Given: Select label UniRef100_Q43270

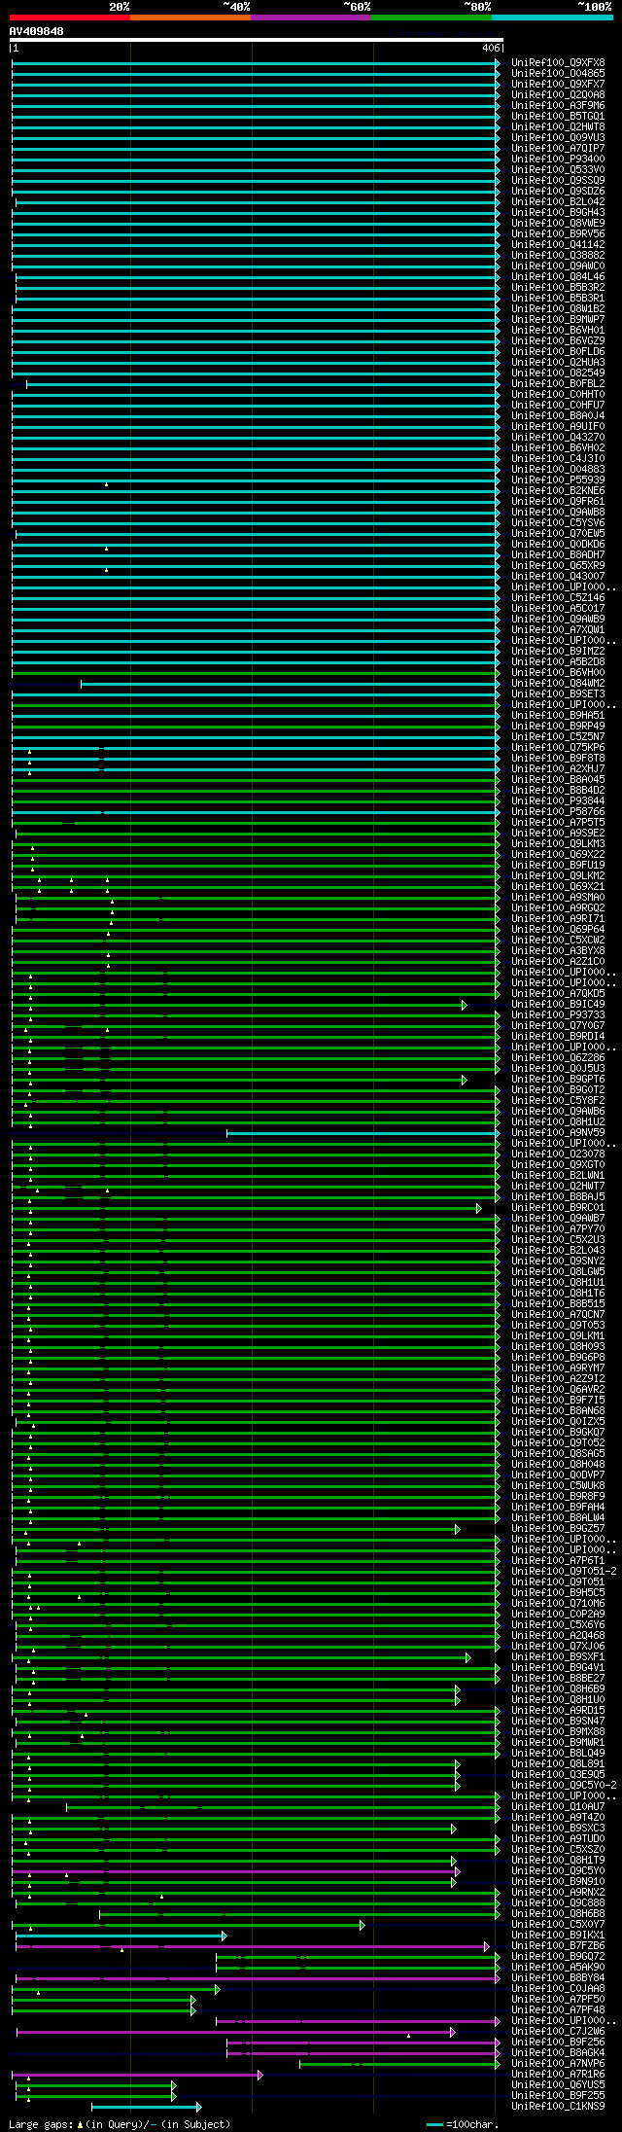Looking at the screenshot, I should point(558,437).
